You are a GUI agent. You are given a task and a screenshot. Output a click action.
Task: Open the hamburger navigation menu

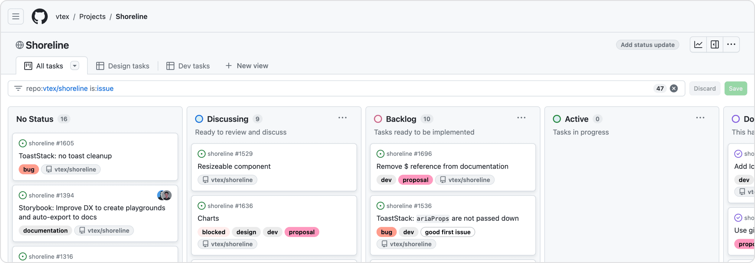pyautogui.click(x=16, y=16)
